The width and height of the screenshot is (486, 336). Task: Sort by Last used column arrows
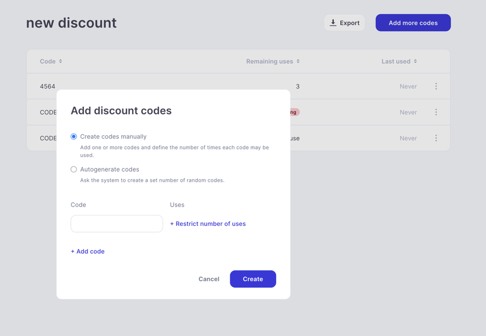(x=415, y=61)
